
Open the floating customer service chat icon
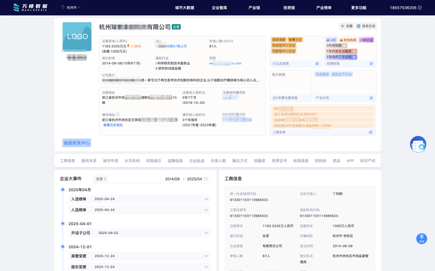418,144
